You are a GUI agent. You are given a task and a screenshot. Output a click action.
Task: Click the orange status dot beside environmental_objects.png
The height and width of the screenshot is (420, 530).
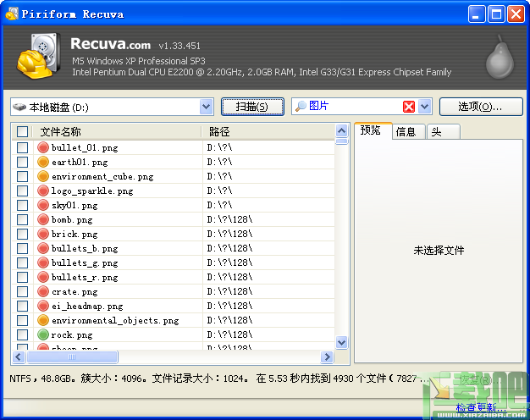43,320
